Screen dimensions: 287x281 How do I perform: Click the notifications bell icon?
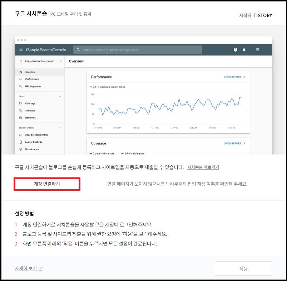[x=244, y=50]
